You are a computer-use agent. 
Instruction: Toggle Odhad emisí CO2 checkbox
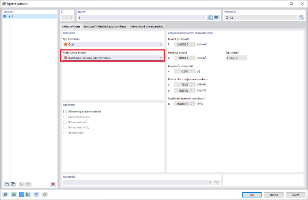tap(65, 127)
